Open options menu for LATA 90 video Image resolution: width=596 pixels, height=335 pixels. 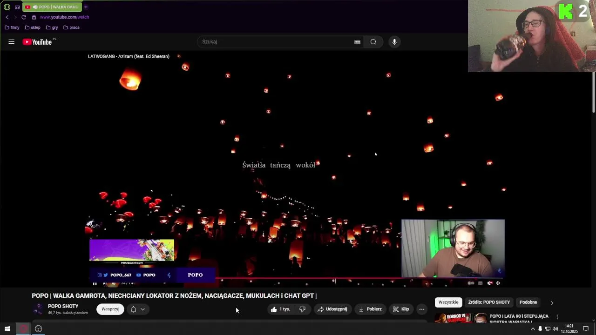coord(557,317)
